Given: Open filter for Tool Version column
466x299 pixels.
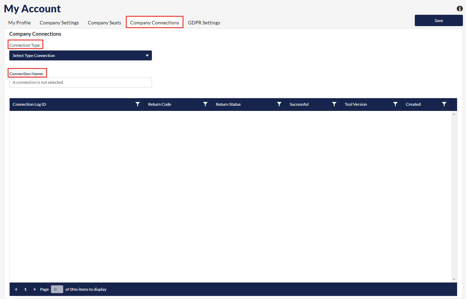Looking at the screenshot, I should coord(395,104).
